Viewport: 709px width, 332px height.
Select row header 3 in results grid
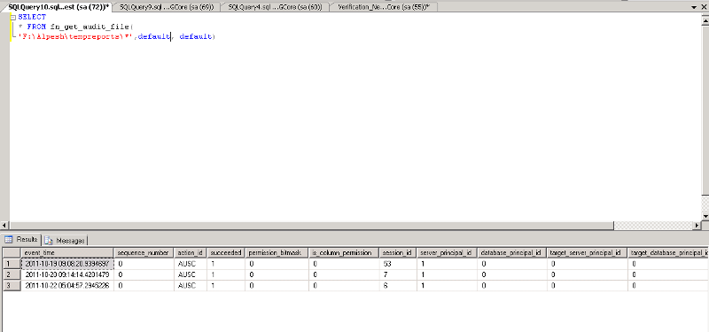12,285
